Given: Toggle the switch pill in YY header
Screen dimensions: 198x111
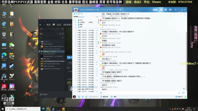Looking at the screenshot, I should pyautogui.click(x=155, y=10).
